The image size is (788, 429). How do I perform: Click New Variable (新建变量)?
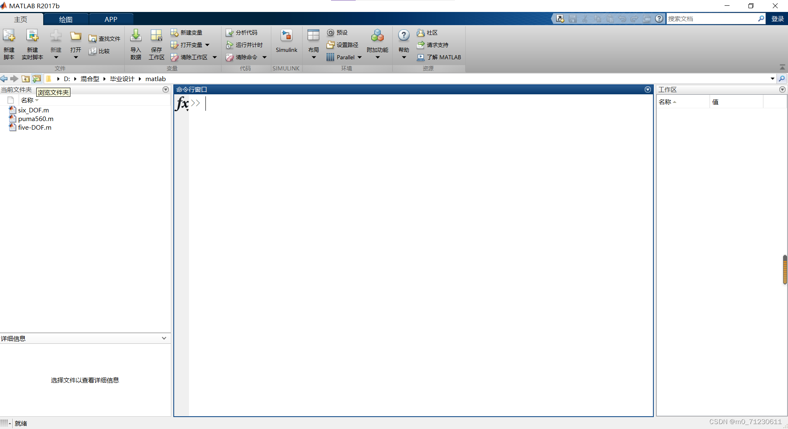tap(187, 33)
